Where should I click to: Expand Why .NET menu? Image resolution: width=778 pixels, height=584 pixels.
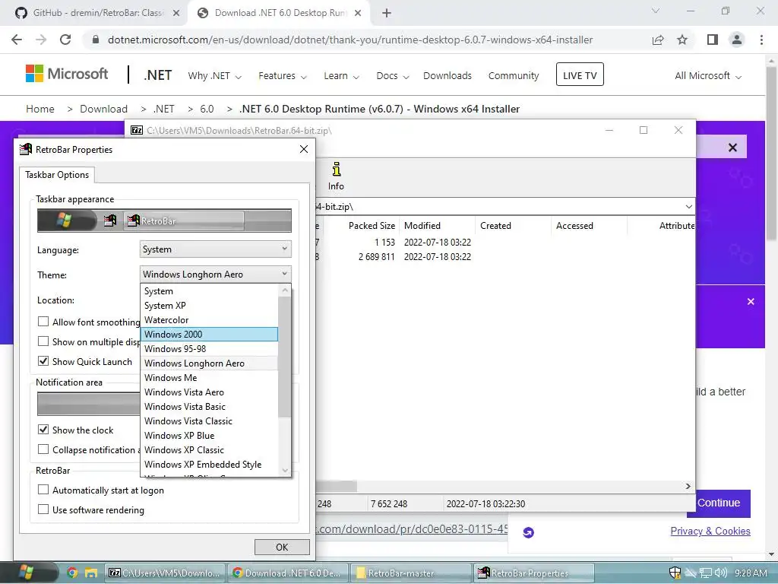214,76
